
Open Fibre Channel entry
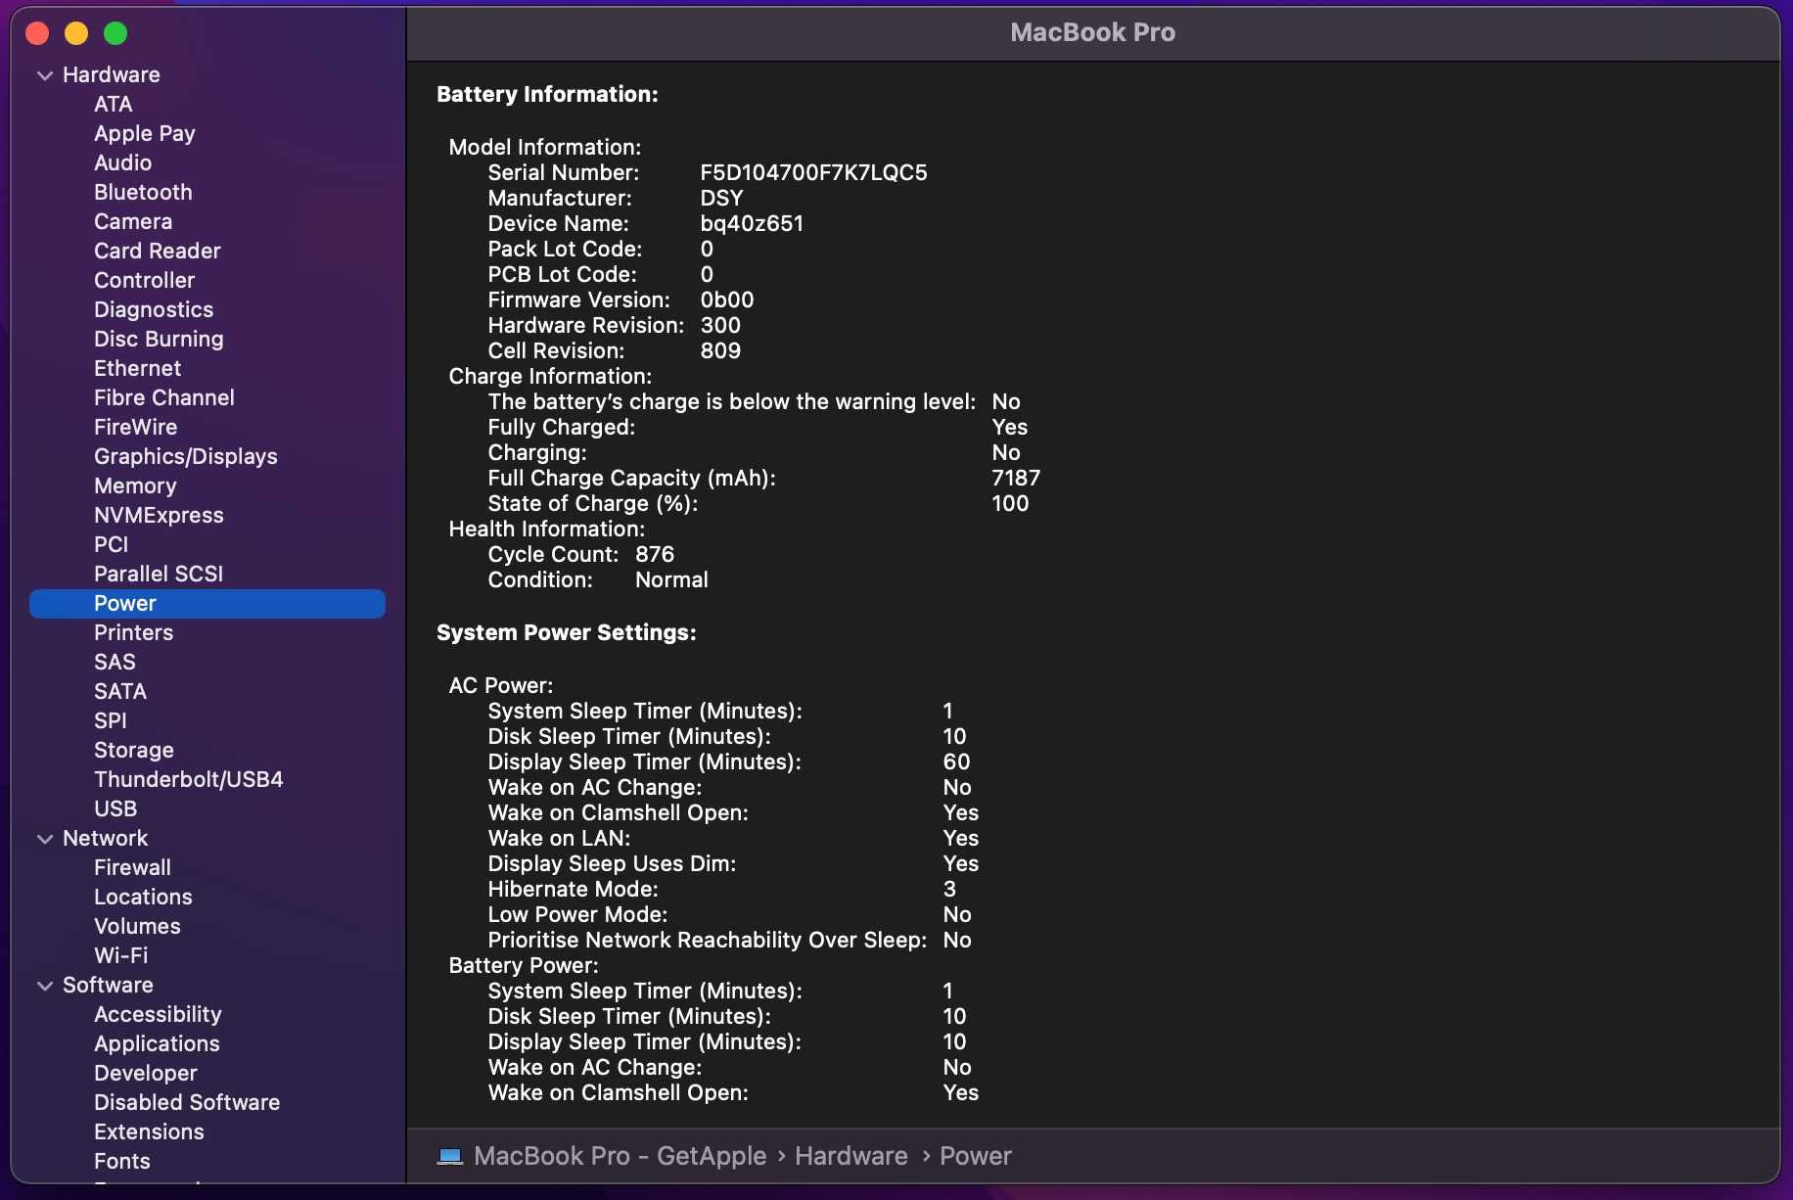click(x=164, y=397)
